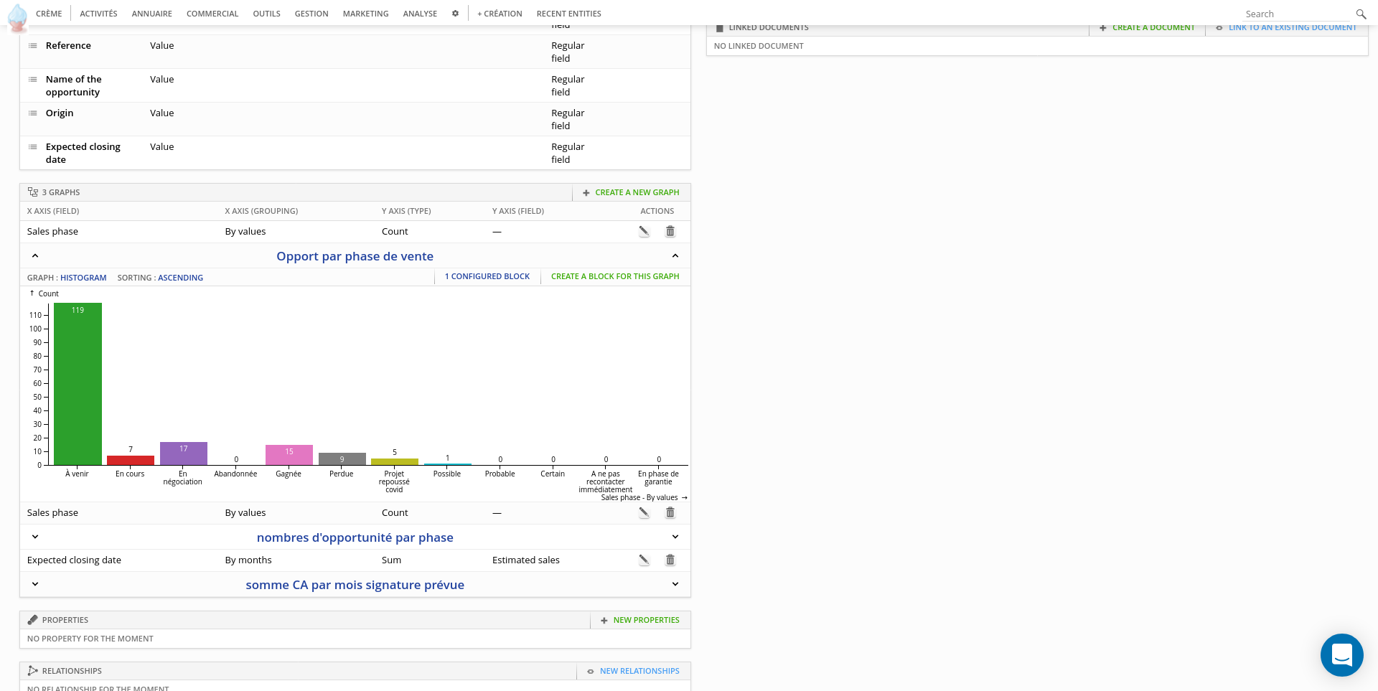Image resolution: width=1378 pixels, height=691 pixels.
Task: Expand nombres d'opportunité par phase graph
Action: click(x=34, y=536)
